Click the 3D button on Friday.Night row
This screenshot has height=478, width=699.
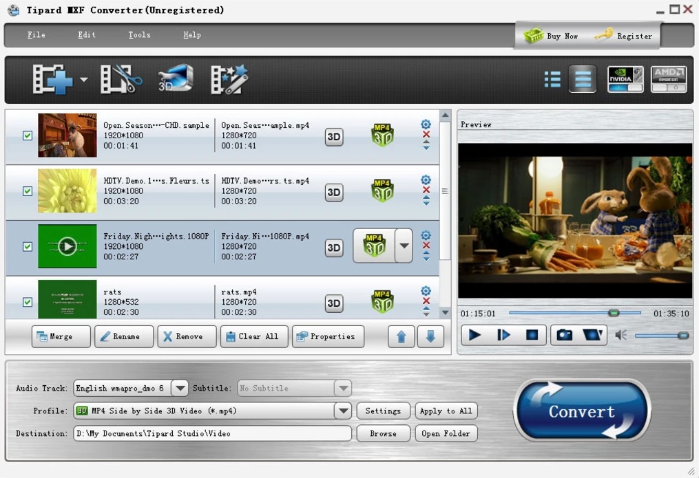pyautogui.click(x=334, y=248)
